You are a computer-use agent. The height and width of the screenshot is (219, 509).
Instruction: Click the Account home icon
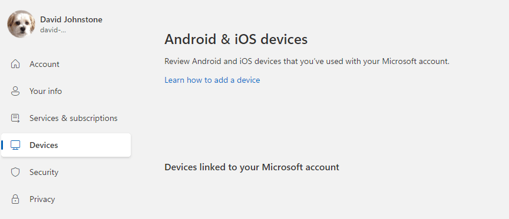point(15,64)
